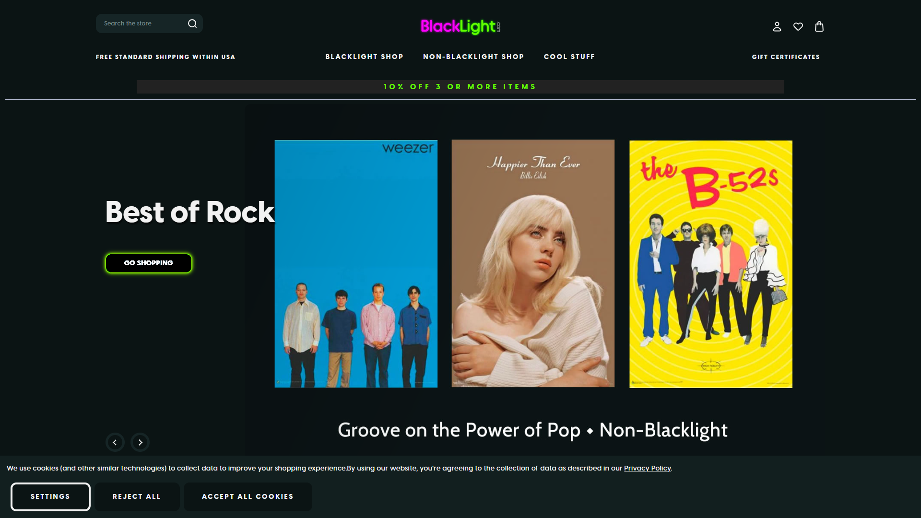This screenshot has width=921, height=518.
Task: Select the Weezer blue poster
Action: tap(356, 264)
